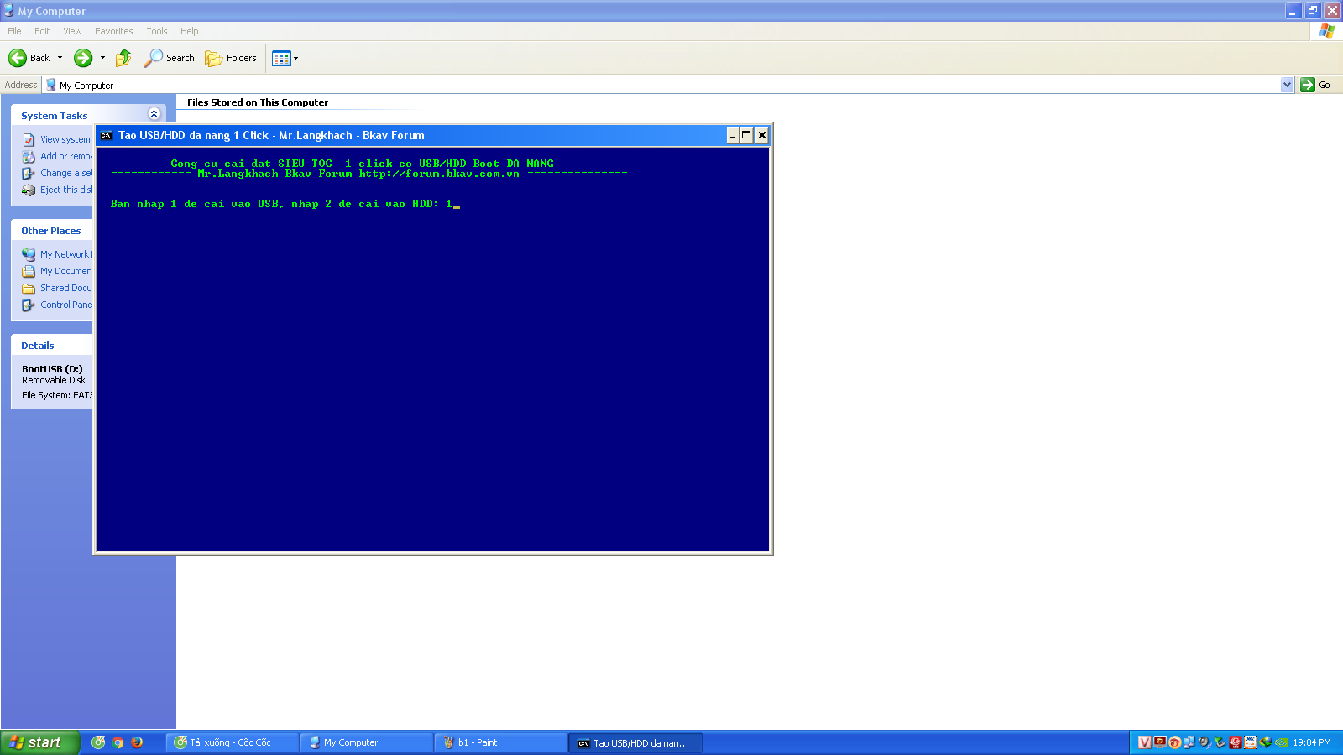Expand the Views dropdown arrow
Screen dimensions: 1343x755
(295, 58)
